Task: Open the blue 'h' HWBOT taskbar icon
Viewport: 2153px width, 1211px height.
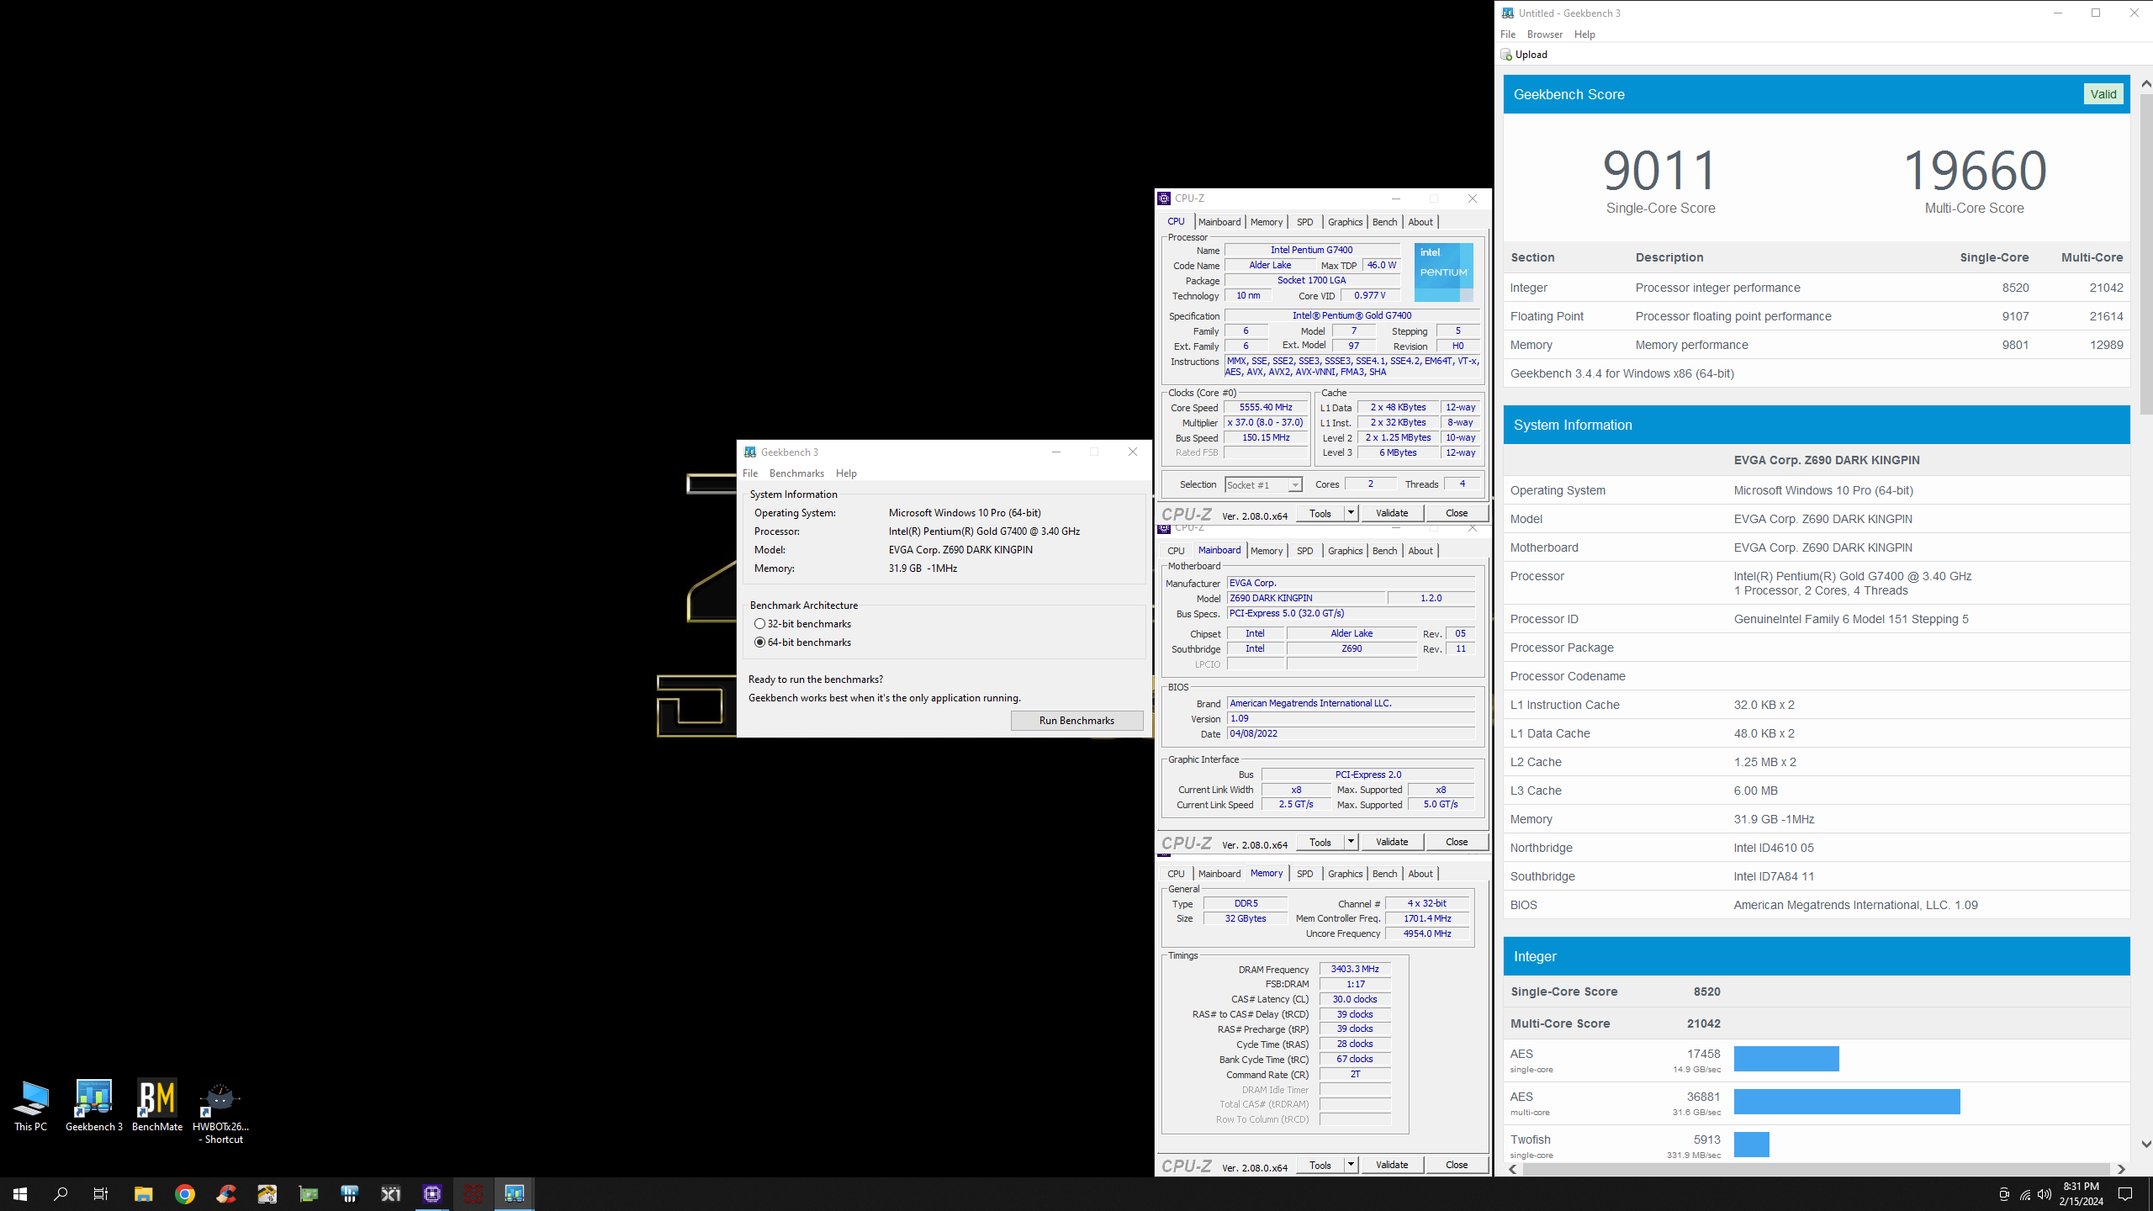Action: 350,1193
